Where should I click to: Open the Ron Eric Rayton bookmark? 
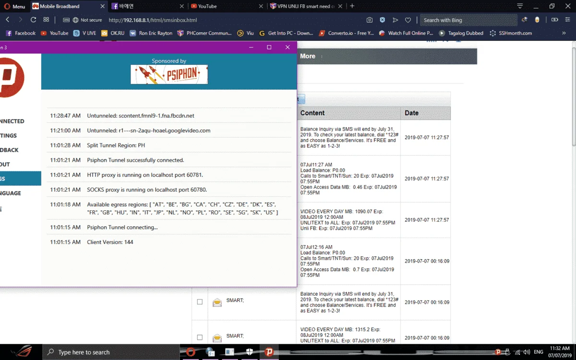151,33
